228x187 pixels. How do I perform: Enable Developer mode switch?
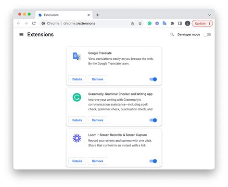(x=207, y=35)
